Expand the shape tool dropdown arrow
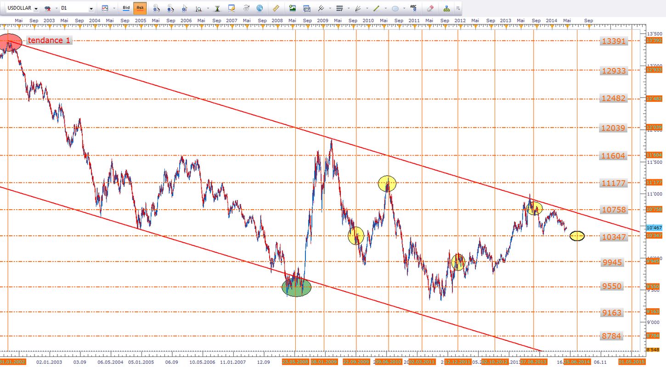 404,9
